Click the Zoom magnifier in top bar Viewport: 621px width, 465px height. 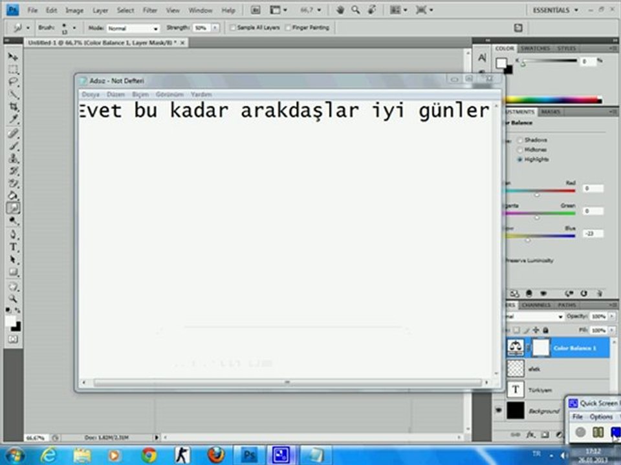coord(356,10)
